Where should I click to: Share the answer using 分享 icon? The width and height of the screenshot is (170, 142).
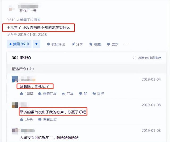pos(77,44)
